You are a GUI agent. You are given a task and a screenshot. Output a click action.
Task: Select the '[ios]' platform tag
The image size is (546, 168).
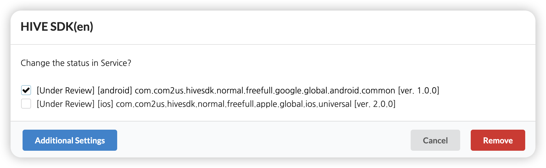coord(105,104)
